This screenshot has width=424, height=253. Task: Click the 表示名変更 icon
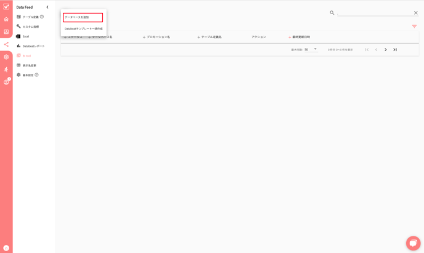tap(18, 65)
